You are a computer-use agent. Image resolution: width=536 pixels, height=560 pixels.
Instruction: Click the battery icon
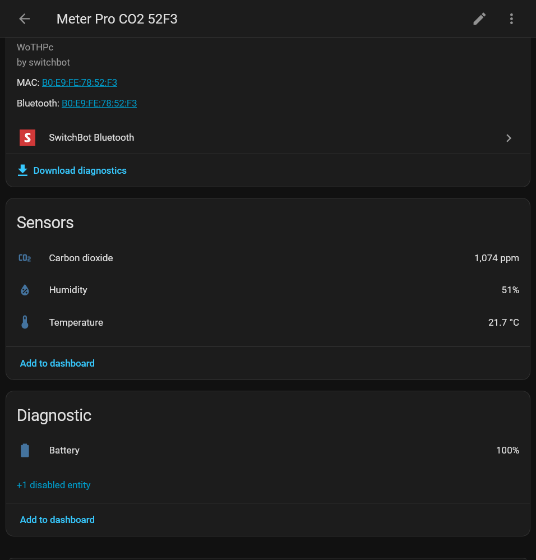point(25,450)
